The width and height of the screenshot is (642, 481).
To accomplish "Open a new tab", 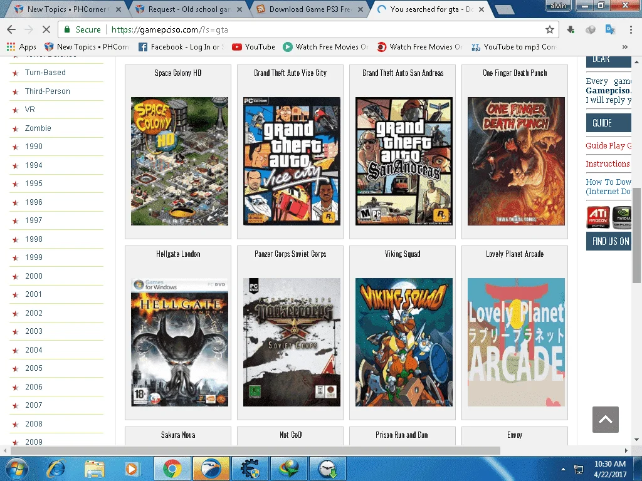I will [x=504, y=9].
